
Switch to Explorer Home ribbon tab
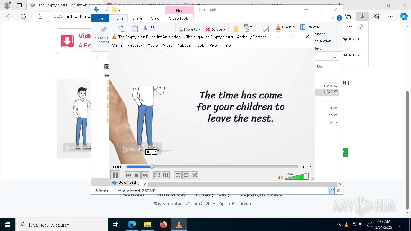pyautogui.click(x=118, y=18)
